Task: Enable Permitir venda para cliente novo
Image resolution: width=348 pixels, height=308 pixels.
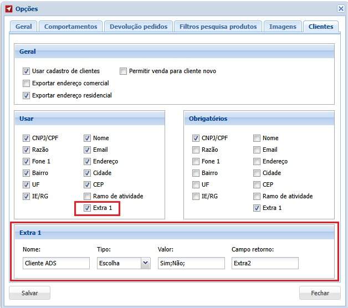Action: pos(123,71)
